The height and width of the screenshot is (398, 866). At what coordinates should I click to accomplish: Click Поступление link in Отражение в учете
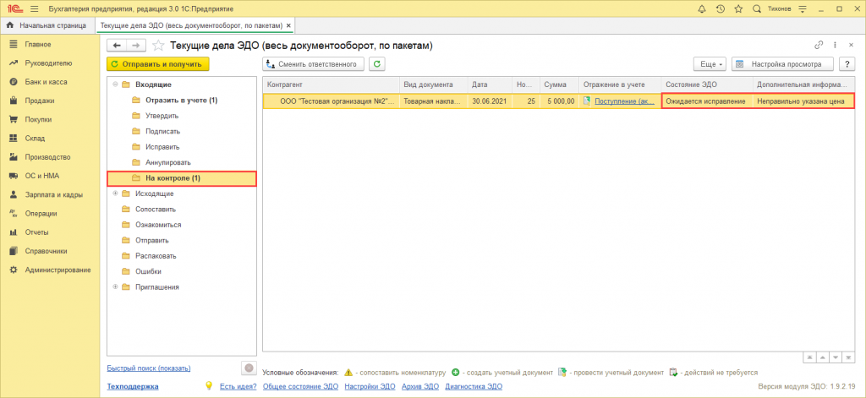tap(624, 101)
